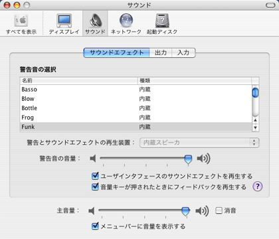Open the ネットワーク globe icon
Image resolution: width=279 pixels, height=239 pixels.
(x=126, y=21)
